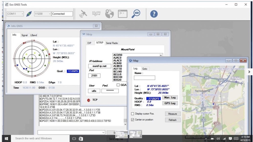Click the User field showing utls
This screenshot has width=253, height=142.
click(x=94, y=91)
